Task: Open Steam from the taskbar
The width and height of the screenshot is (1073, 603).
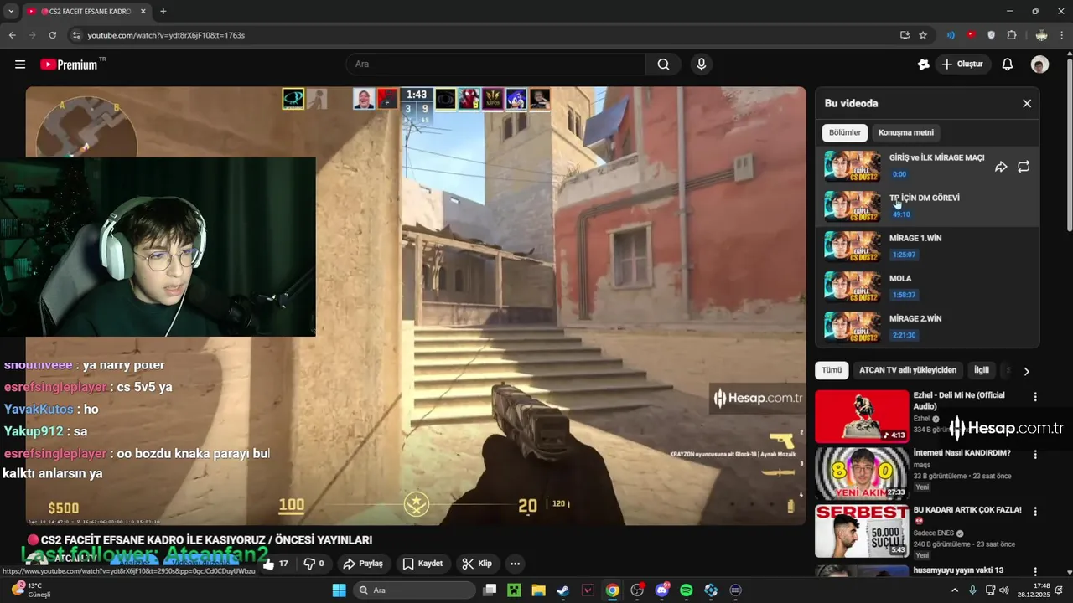Action: pyautogui.click(x=563, y=590)
